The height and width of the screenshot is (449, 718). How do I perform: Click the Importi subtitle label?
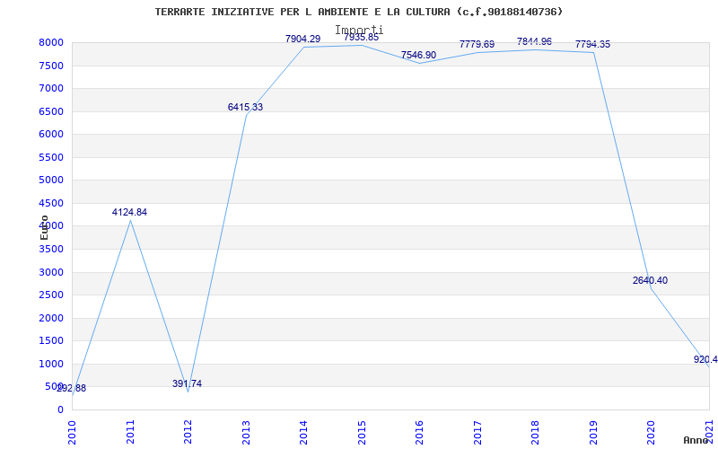(x=359, y=31)
